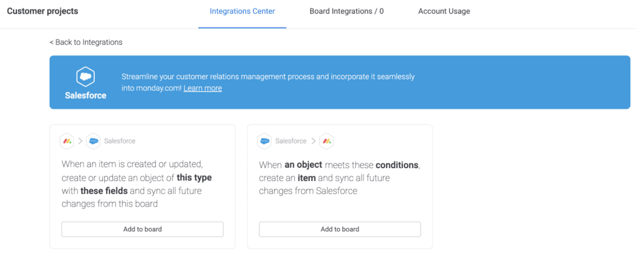Image resolution: width=636 pixels, height=260 pixels.
Task: Click the Salesforce label on the right recipe card
Action: tap(291, 141)
